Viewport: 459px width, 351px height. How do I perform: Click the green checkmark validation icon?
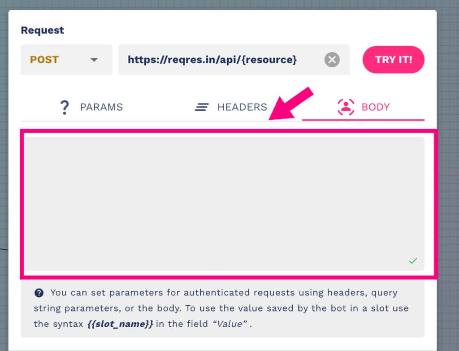pyautogui.click(x=413, y=260)
